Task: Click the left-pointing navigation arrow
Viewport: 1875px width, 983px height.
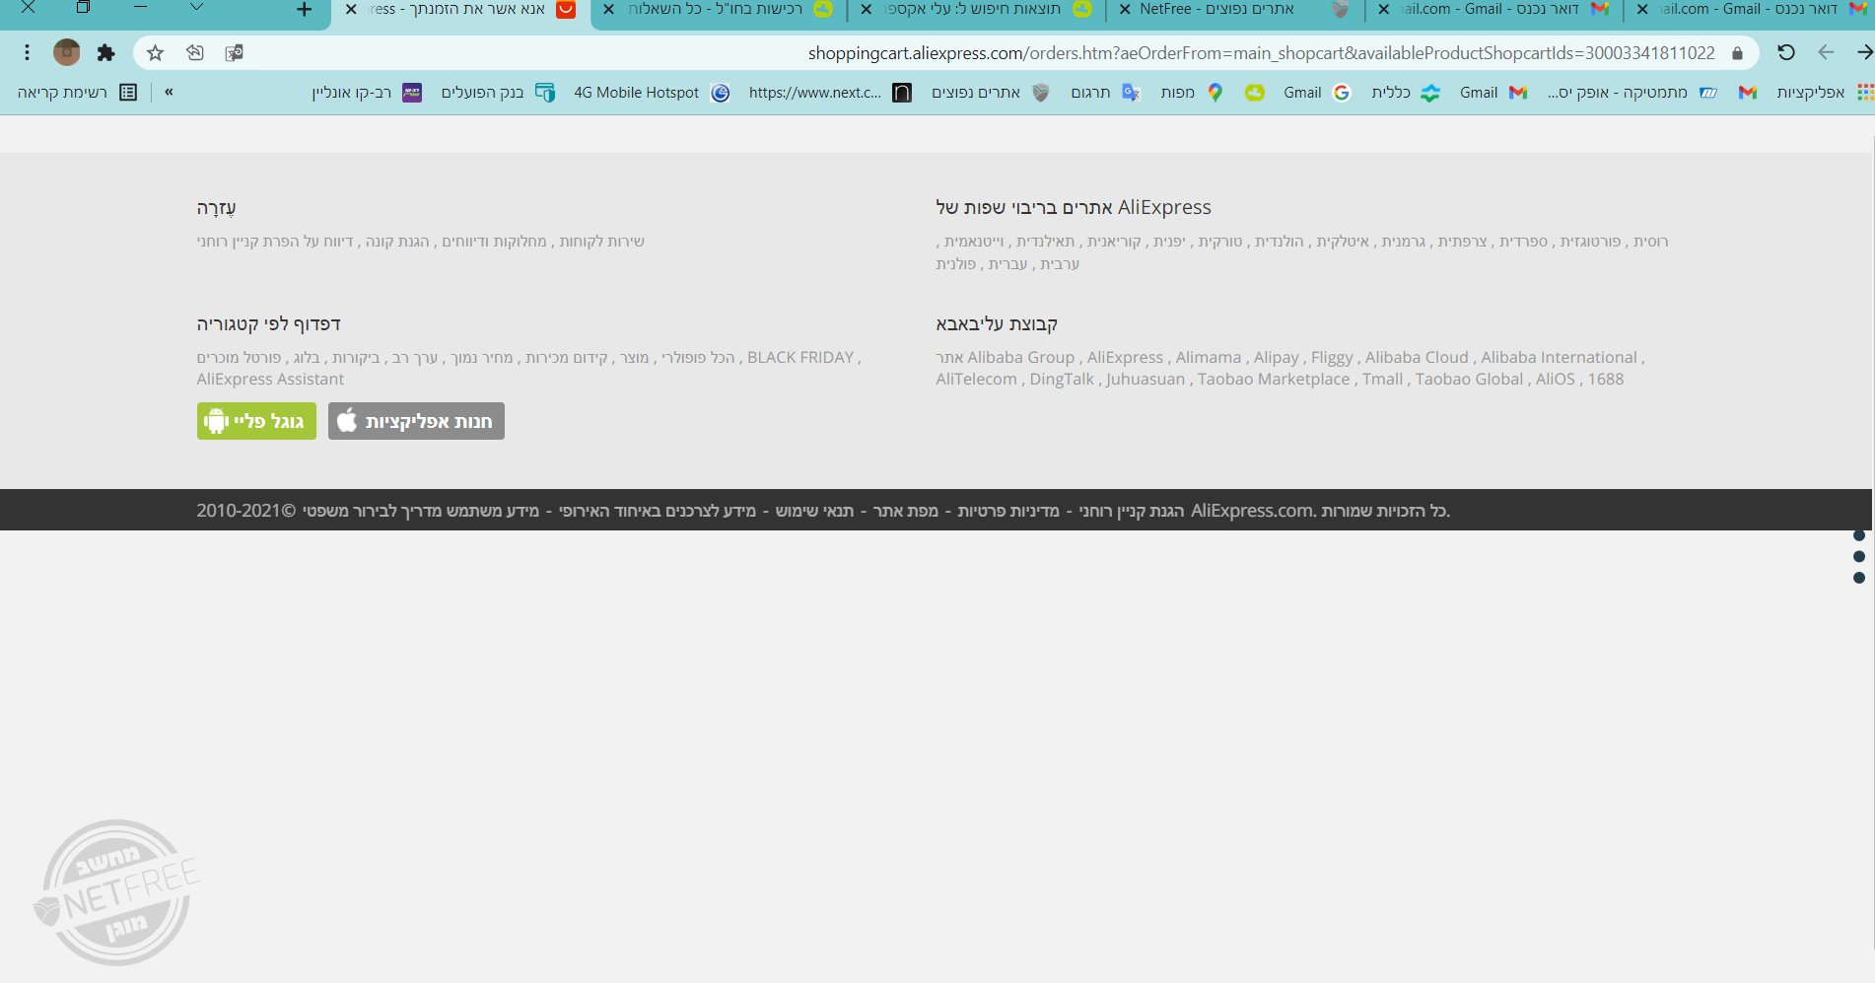Action: pyautogui.click(x=1826, y=53)
